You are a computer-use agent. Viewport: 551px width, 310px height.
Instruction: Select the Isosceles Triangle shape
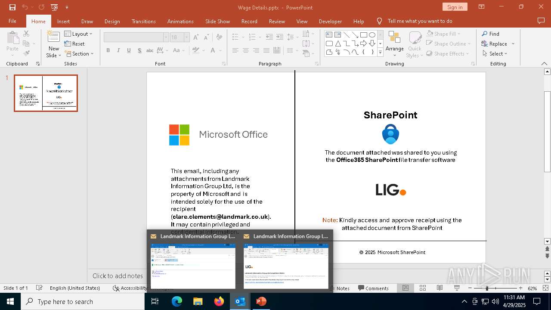pyautogui.click(x=338, y=43)
